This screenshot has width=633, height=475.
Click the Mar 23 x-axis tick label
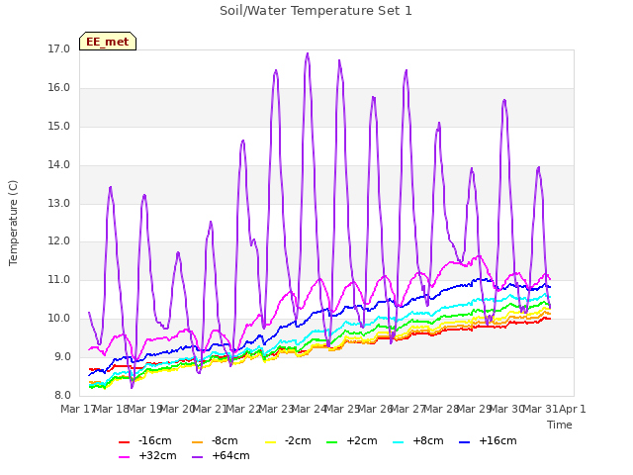click(x=276, y=409)
